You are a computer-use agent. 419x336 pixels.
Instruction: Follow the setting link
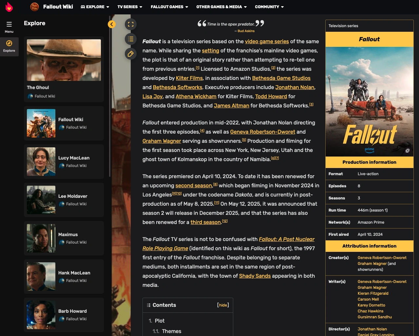(x=210, y=50)
